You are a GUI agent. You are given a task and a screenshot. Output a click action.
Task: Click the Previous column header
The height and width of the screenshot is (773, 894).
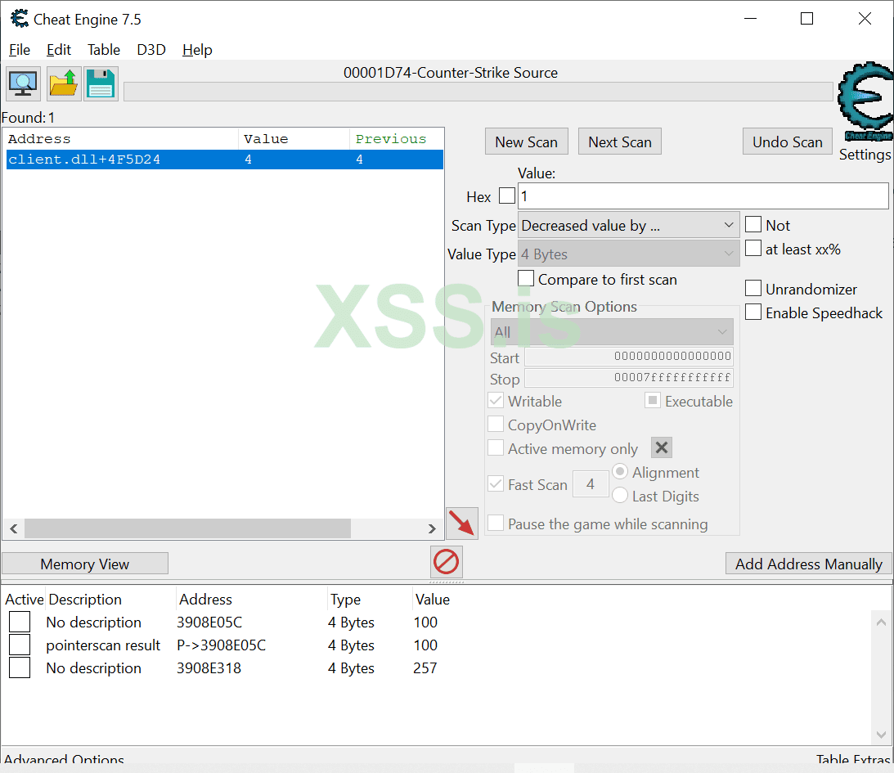396,139
